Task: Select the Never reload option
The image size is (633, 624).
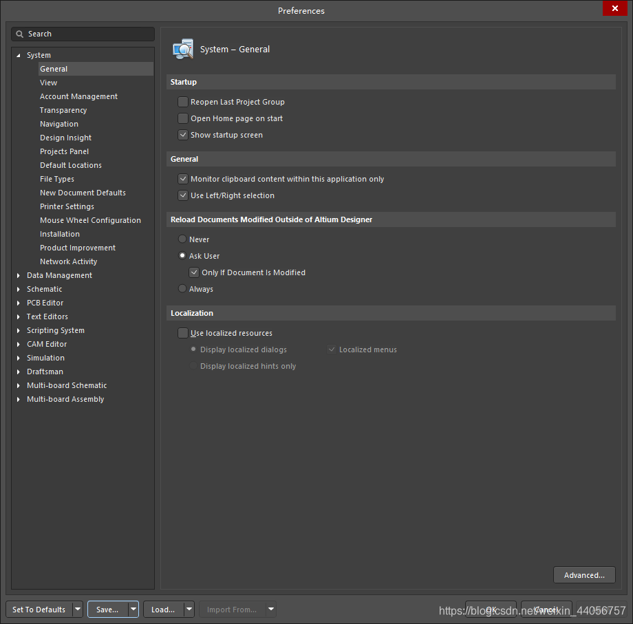Action: point(182,239)
